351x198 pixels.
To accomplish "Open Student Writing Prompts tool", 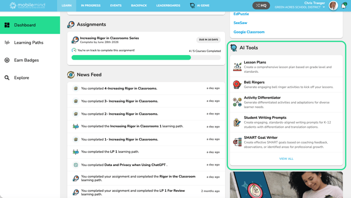I will coord(287,122).
